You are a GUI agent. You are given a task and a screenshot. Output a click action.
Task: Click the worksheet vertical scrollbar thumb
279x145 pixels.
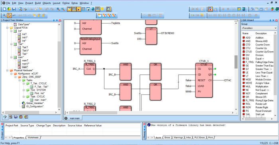pyautogui.click(x=236, y=62)
